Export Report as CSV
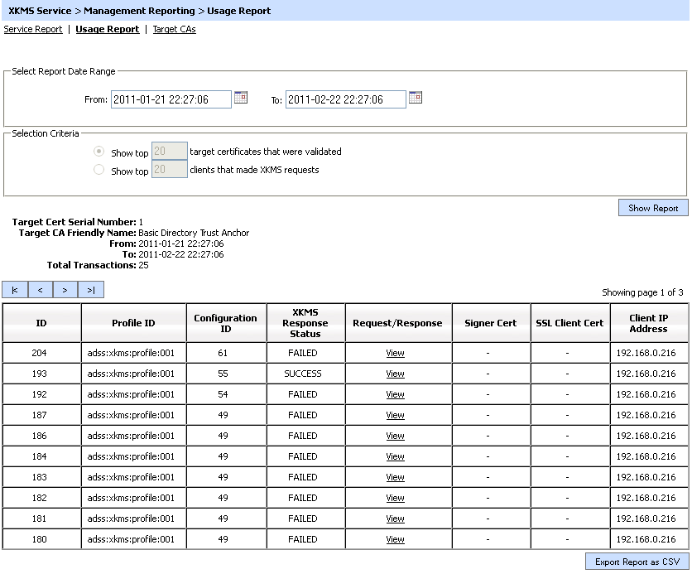 pyautogui.click(x=637, y=562)
